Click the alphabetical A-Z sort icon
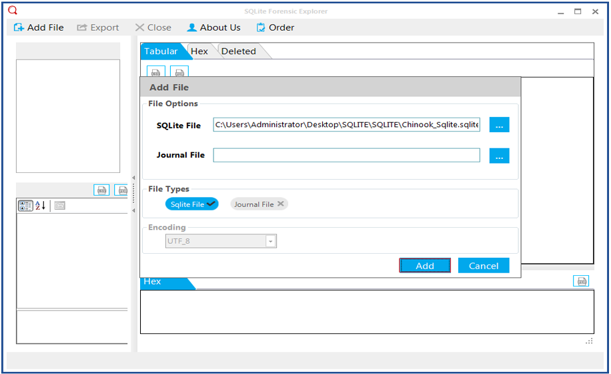The image size is (611, 374). (x=41, y=206)
